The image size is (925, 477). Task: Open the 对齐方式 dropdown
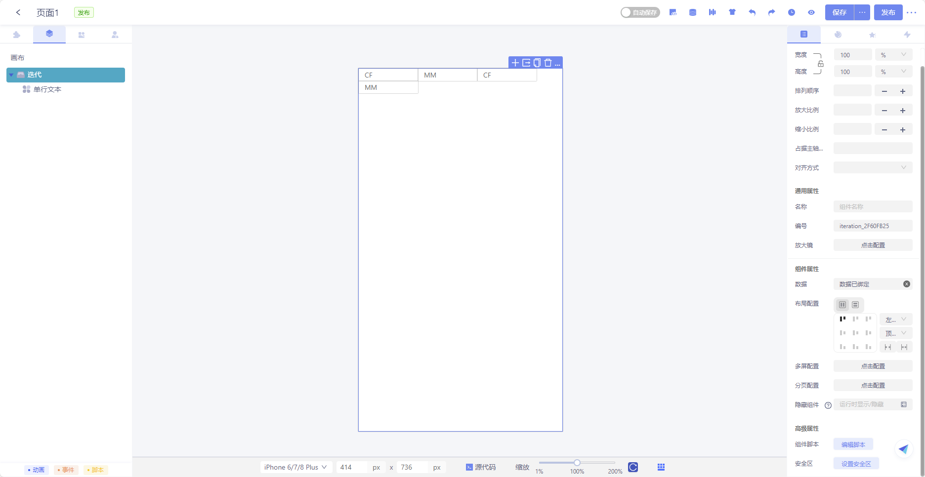pos(873,167)
